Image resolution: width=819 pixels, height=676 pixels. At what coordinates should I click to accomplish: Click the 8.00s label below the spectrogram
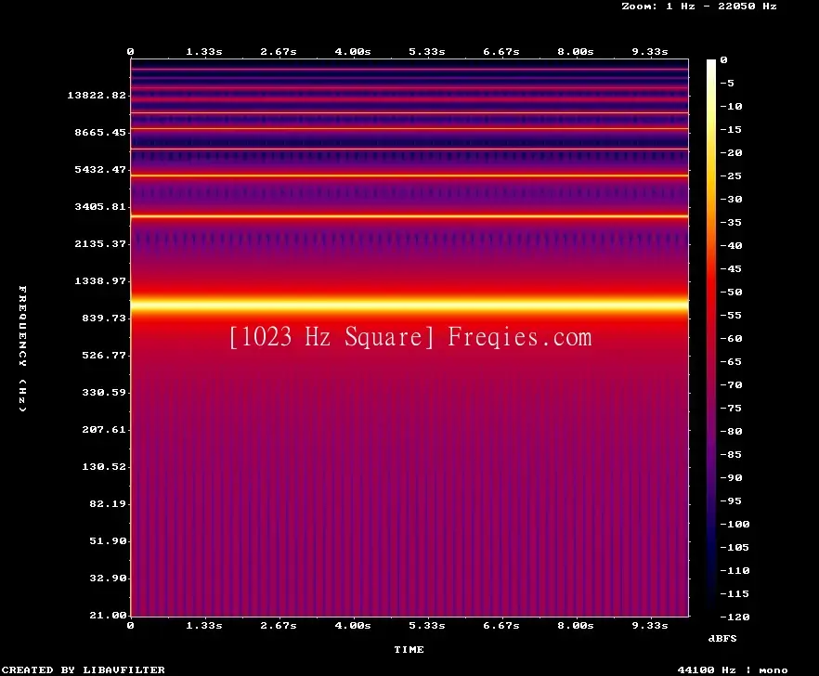pyautogui.click(x=575, y=625)
